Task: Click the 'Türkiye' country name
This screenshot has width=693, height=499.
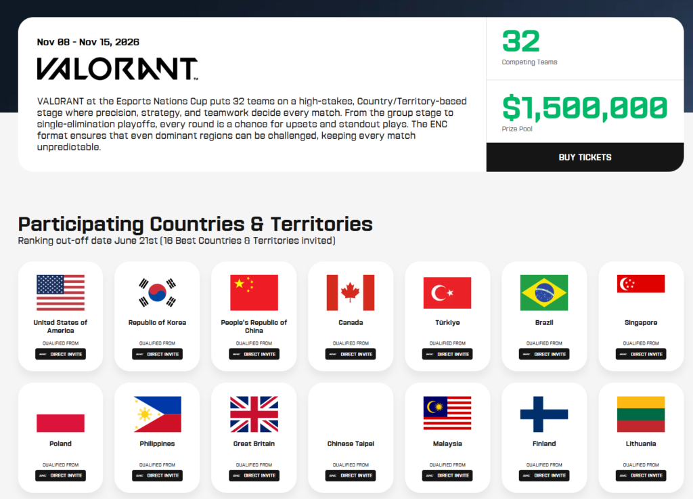Action: 447,323
